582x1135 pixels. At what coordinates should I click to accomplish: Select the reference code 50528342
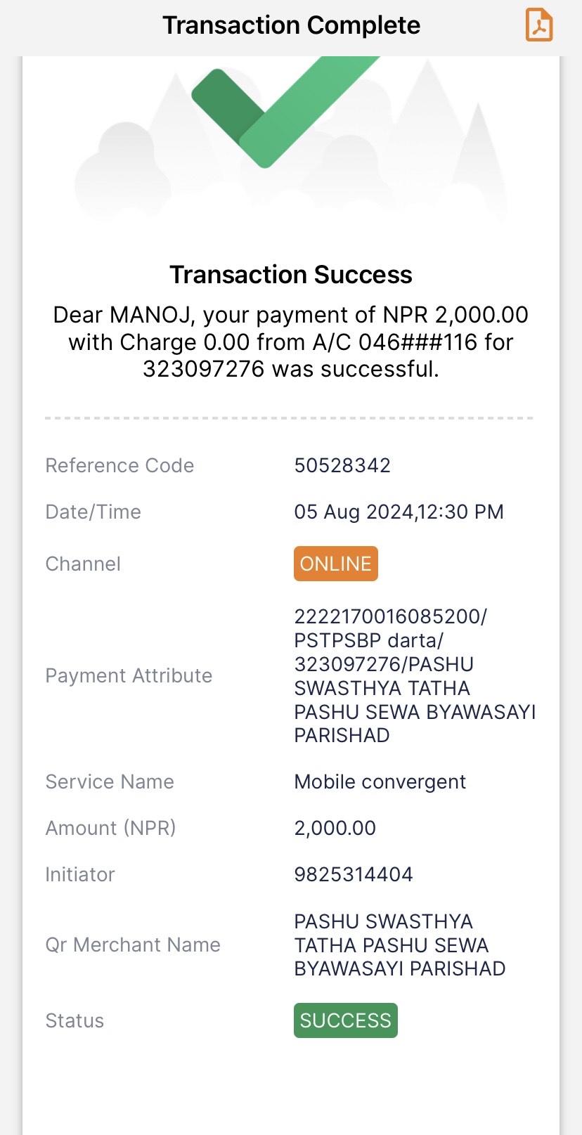coord(342,465)
